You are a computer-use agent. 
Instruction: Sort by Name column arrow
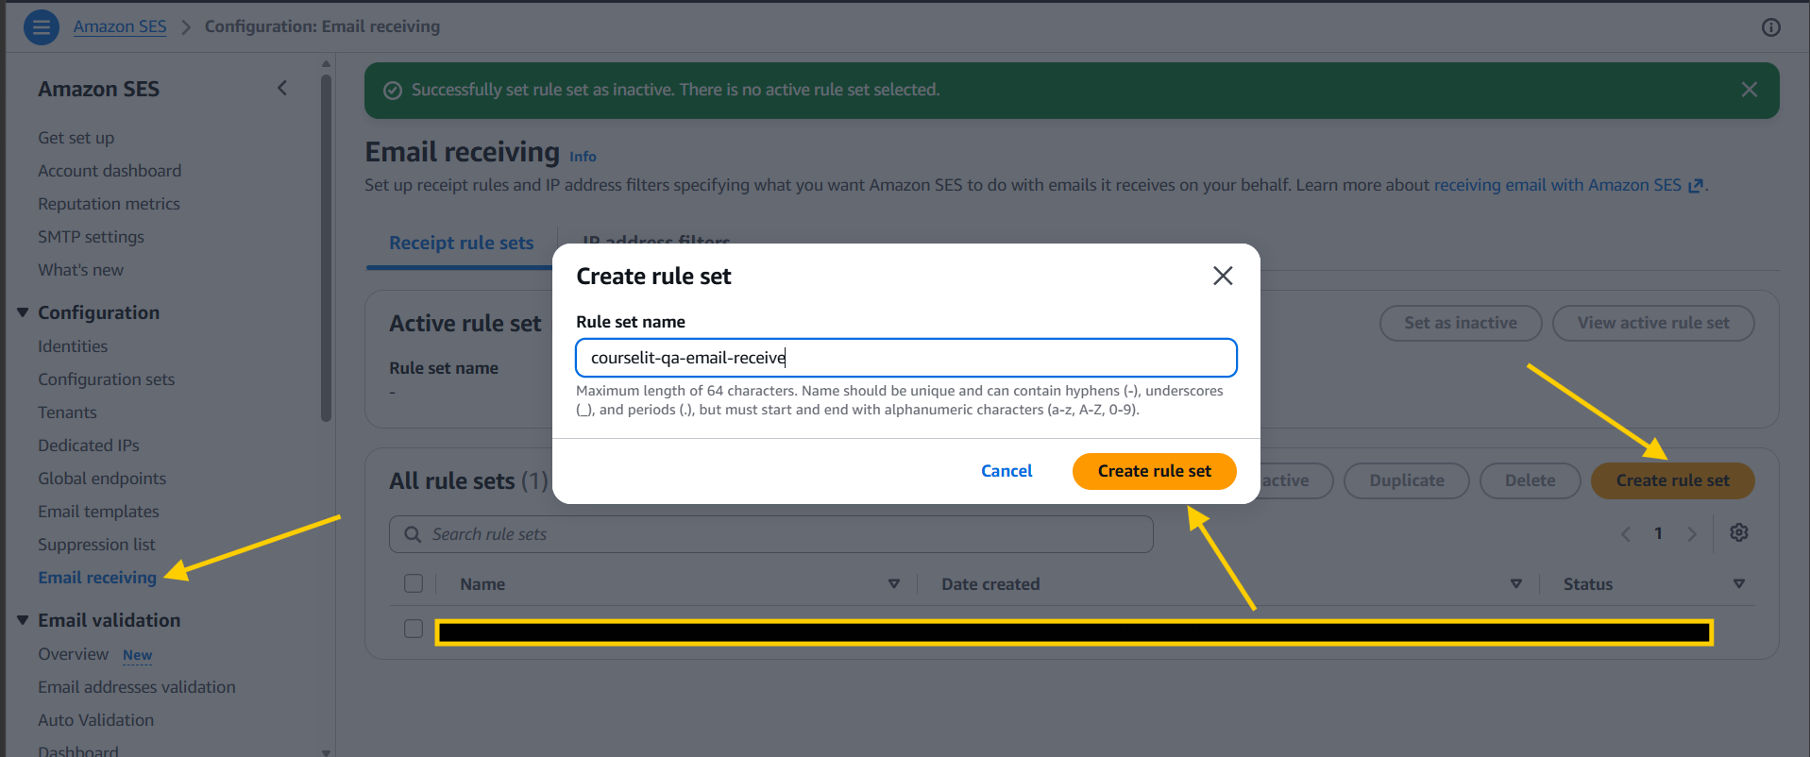tap(894, 584)
